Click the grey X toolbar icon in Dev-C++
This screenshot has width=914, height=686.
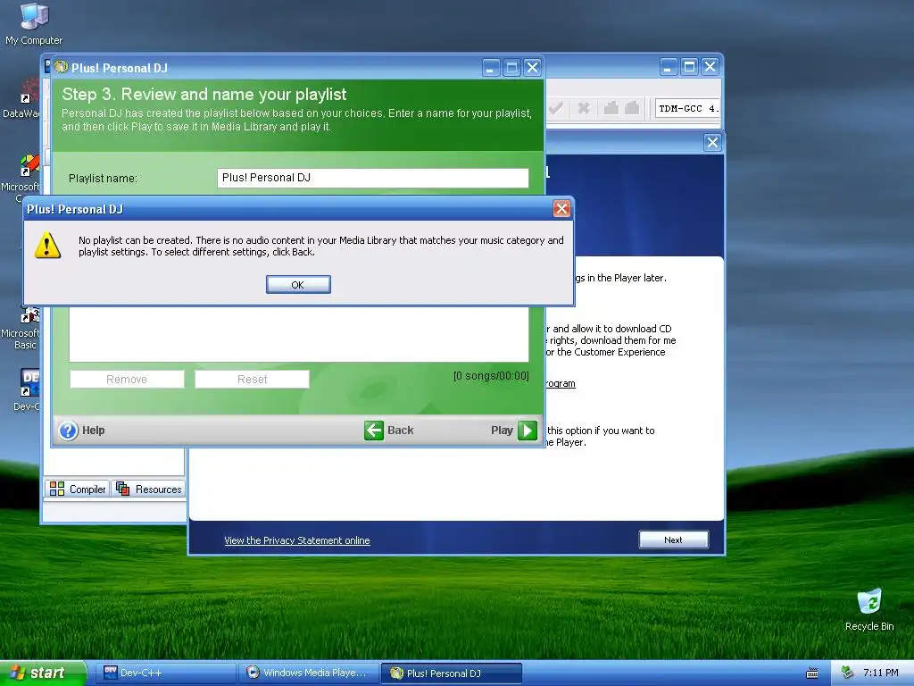(584, 108)
